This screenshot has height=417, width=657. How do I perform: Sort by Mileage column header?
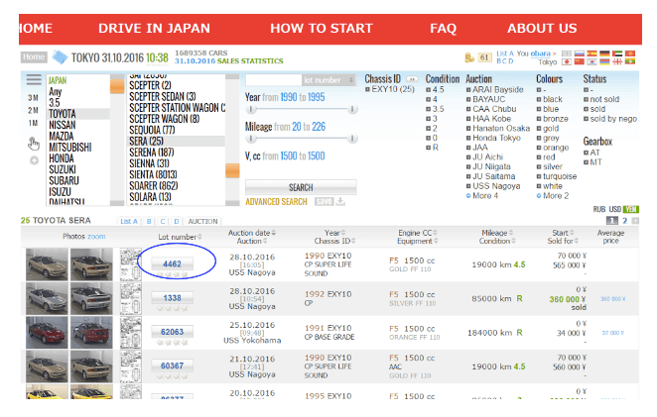(498, 233)
